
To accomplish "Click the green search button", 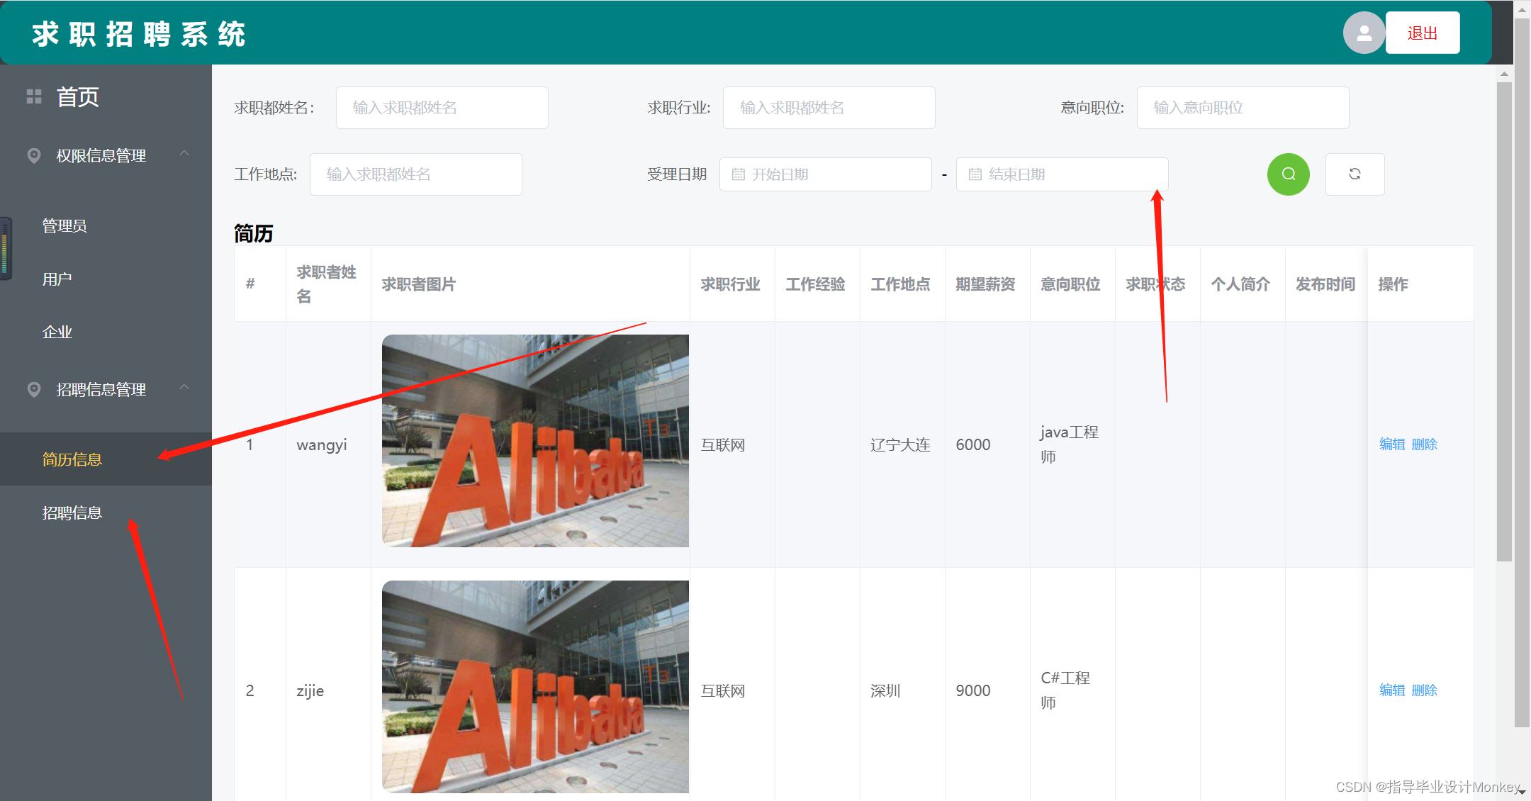I will pos(1288,174).
